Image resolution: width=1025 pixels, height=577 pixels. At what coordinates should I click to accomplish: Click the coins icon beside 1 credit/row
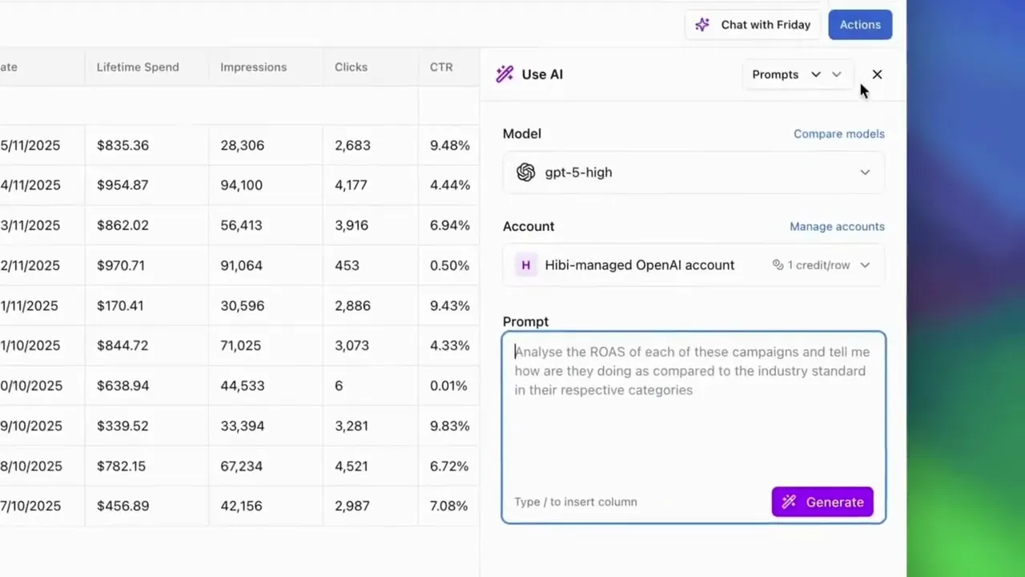point(778,265)
